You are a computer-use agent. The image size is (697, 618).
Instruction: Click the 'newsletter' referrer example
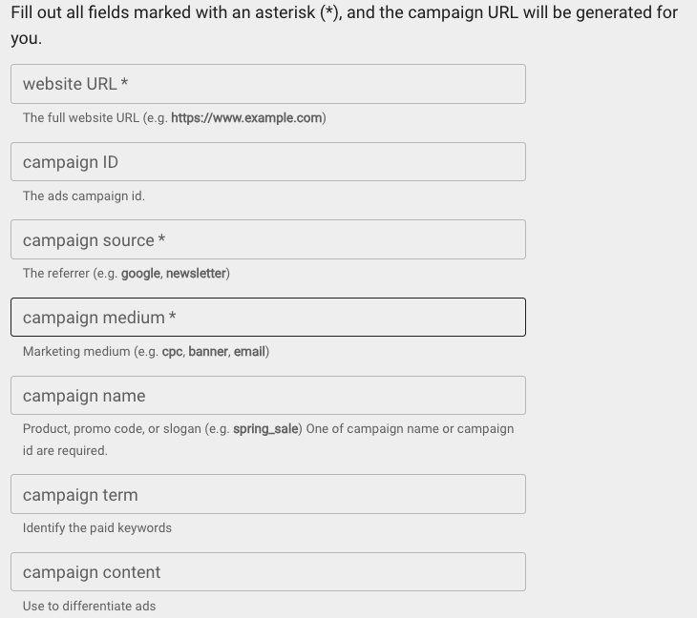point(196,274)
